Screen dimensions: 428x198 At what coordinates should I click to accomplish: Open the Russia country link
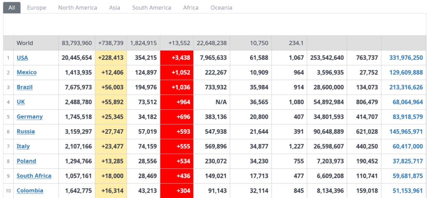[x=26, y=131]
